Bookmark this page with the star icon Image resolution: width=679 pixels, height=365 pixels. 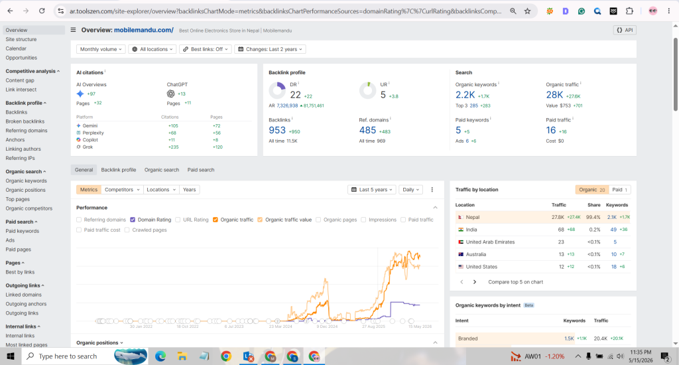point(527,11)
